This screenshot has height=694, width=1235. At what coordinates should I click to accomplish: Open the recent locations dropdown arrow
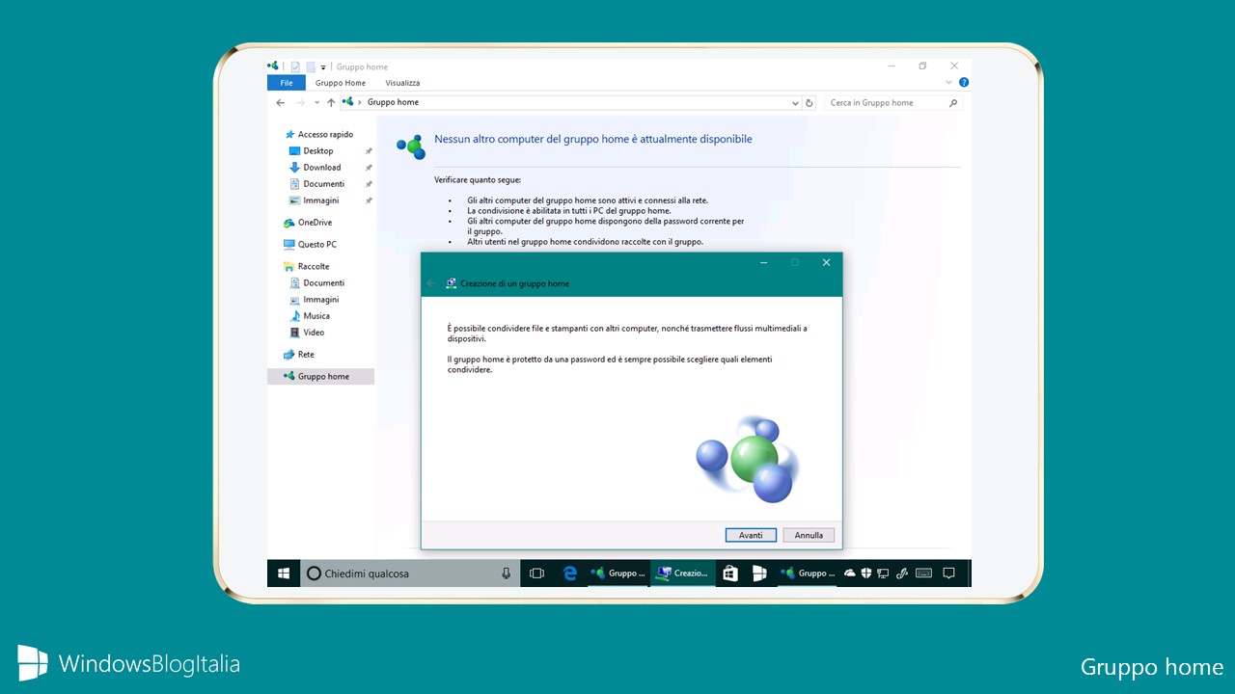pos(316,103)
